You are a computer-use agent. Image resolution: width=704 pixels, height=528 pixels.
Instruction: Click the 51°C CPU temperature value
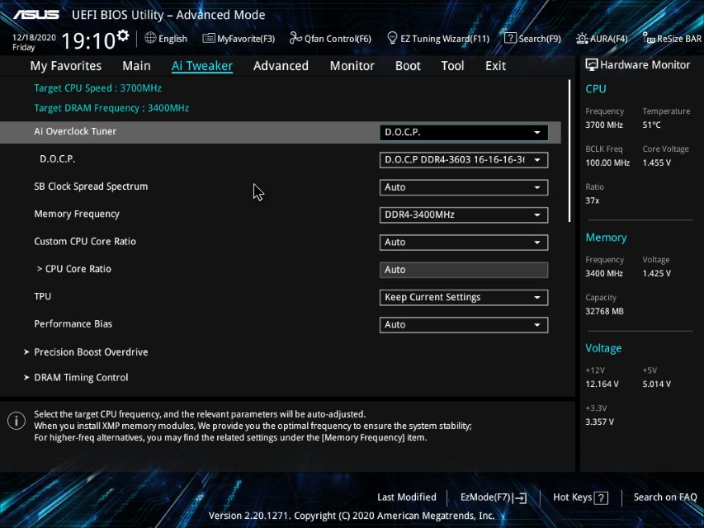651,125
